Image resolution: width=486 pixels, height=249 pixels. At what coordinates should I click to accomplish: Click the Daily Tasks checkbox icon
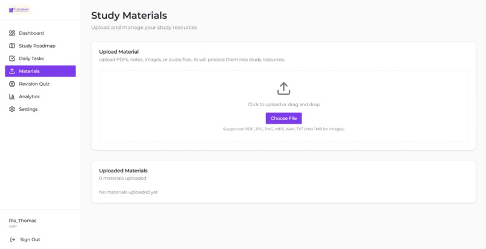[x=12, y=58]
